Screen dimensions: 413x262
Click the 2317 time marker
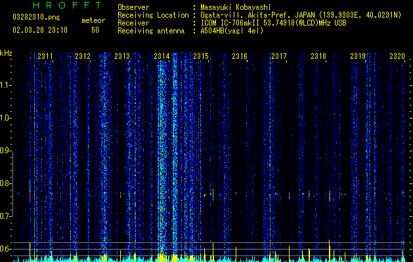279,56
